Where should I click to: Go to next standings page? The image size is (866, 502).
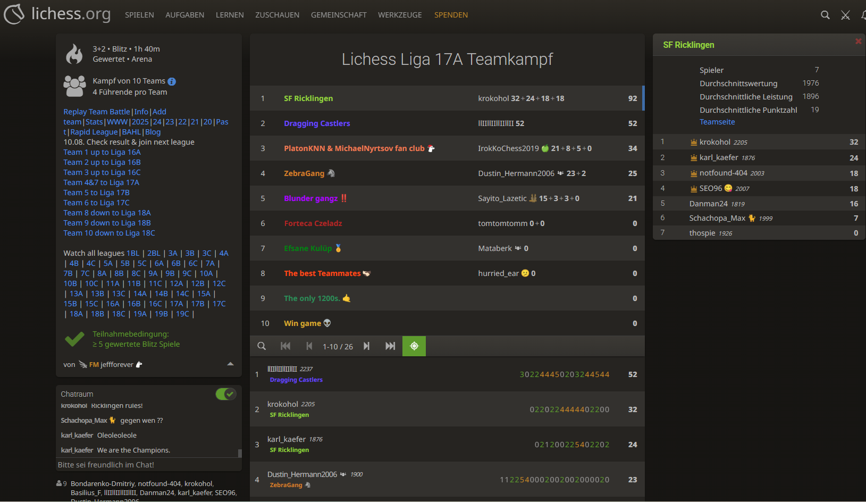pyautogui.click(x=366, y=346)
